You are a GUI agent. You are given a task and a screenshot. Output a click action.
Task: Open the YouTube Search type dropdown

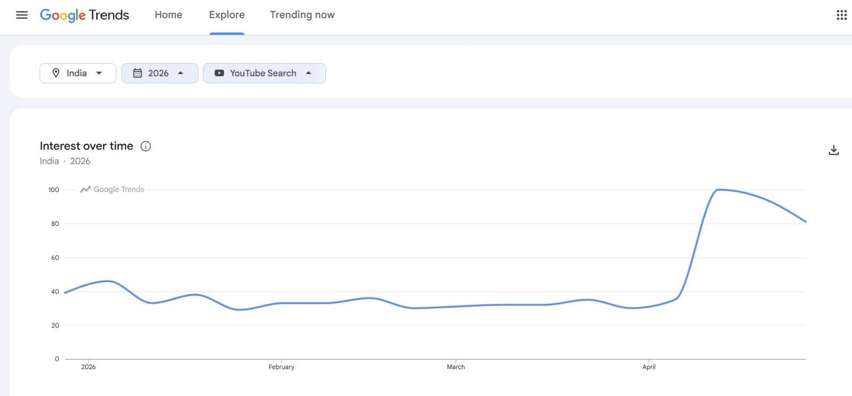point(264,73)
